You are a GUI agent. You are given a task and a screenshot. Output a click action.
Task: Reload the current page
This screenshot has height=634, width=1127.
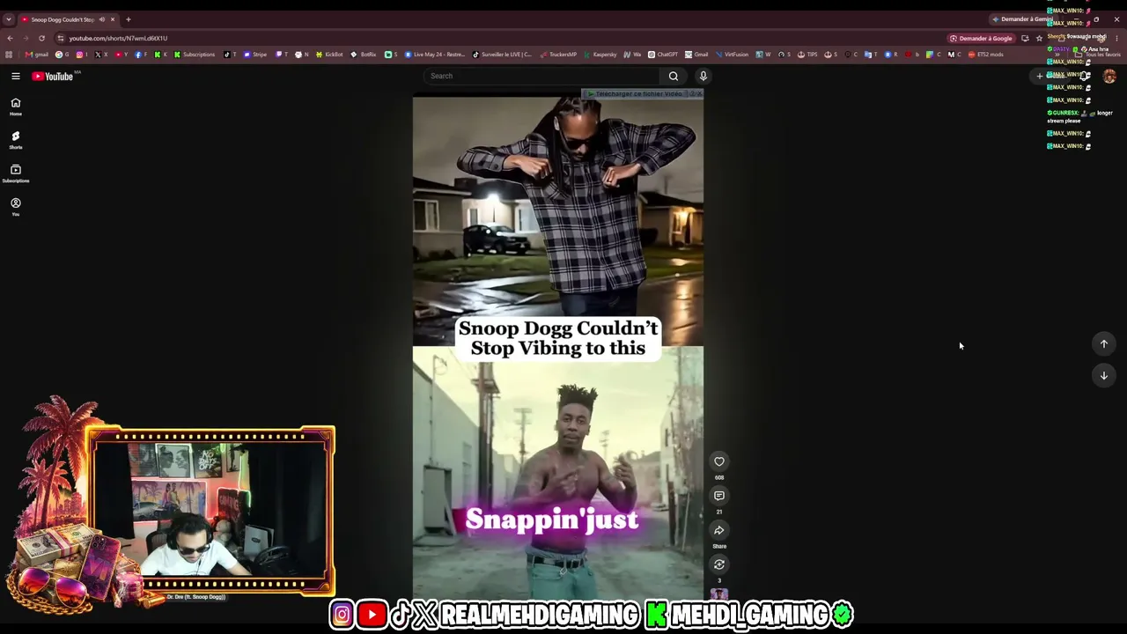[x=41, y=39]
